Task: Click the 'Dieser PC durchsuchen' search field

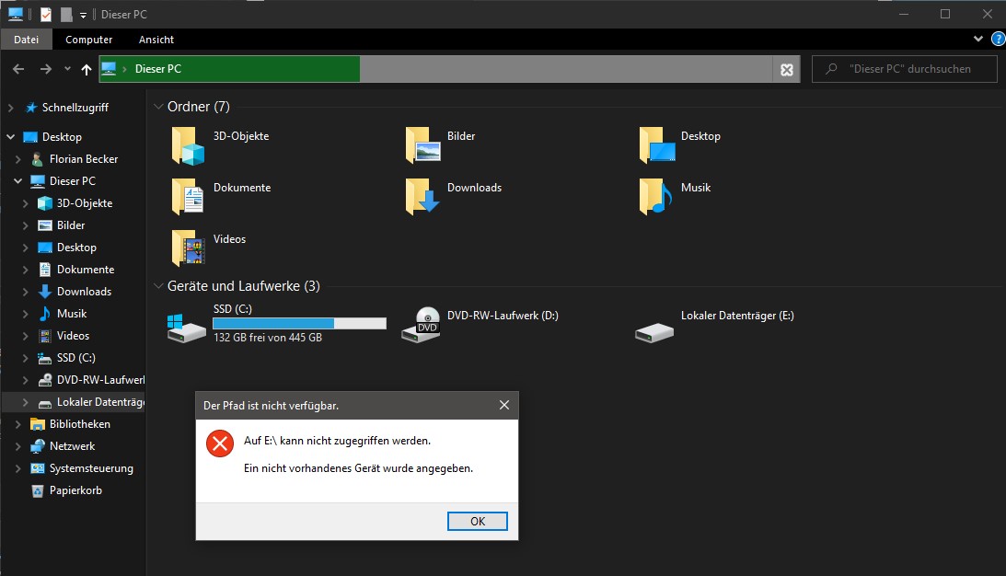Action: click(905, 68)
